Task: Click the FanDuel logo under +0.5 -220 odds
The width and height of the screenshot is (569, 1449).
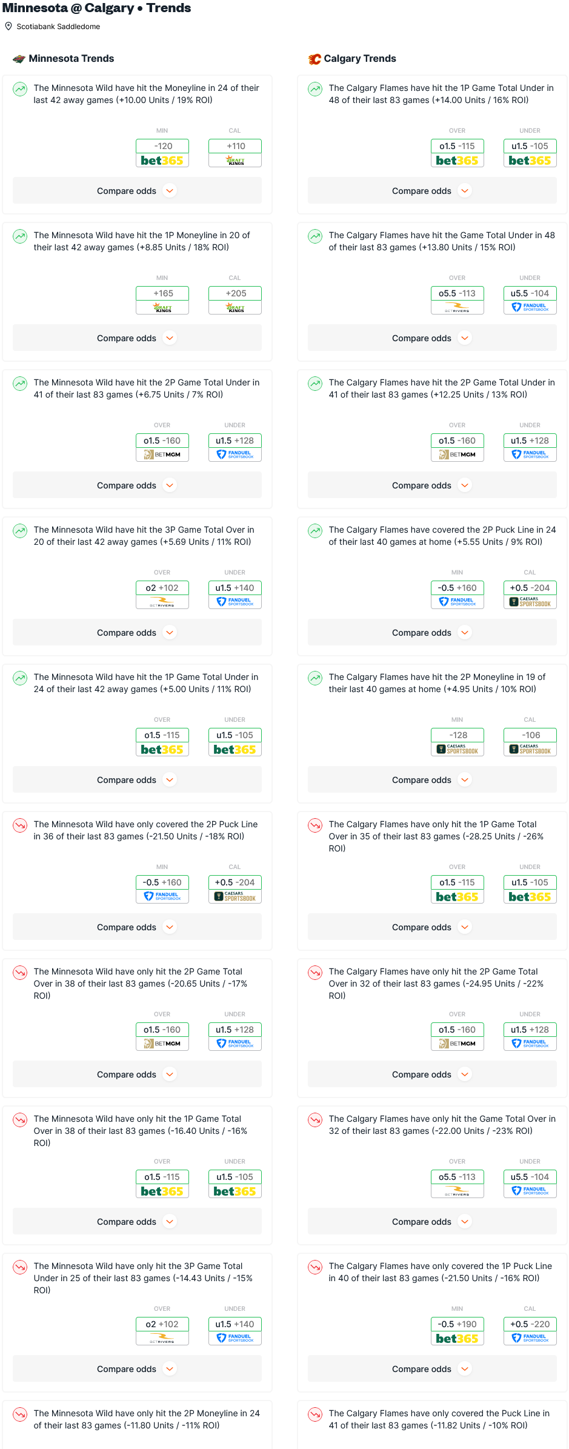Action: (530, 1339)
